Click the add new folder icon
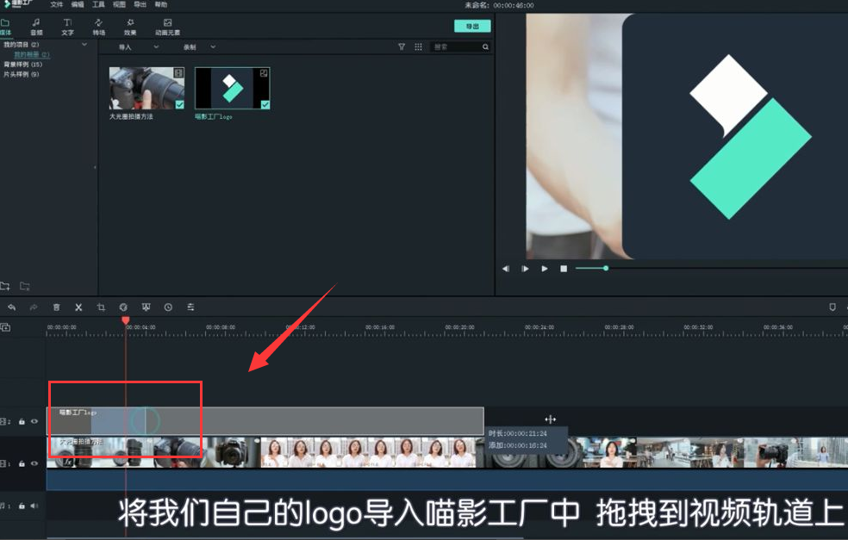848x540 pixels. (x=5, y=286)
